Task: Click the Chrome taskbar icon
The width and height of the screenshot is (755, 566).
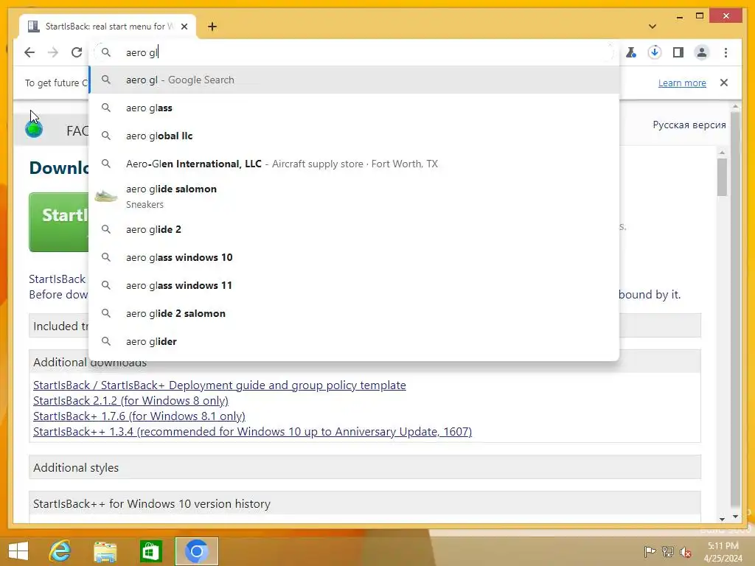Action: [x=196, y=551]
